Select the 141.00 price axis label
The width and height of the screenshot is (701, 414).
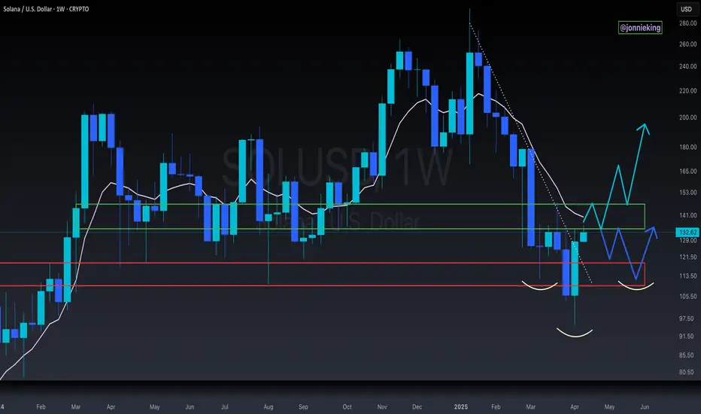[x=687, y=215]
